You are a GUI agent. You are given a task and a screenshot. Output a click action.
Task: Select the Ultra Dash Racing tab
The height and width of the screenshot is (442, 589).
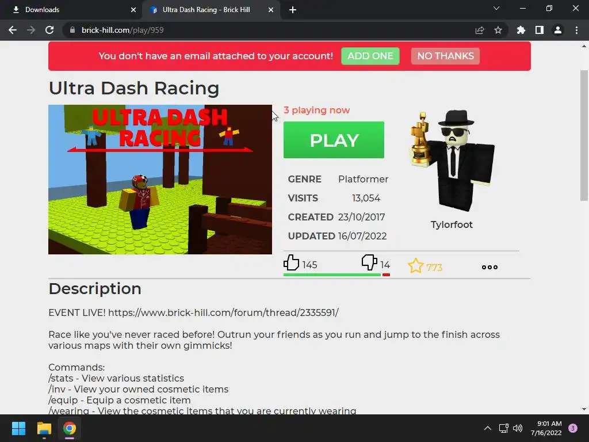pyautogui.click(x=211, y=10)
